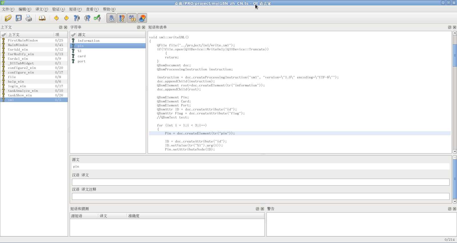
Task: Select the UsrModify_win context
Action: 34,54
